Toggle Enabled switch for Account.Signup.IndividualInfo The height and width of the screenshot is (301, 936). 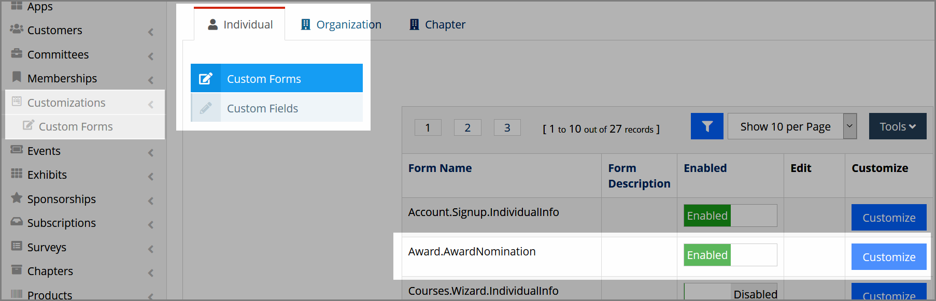tap(730, 216)
